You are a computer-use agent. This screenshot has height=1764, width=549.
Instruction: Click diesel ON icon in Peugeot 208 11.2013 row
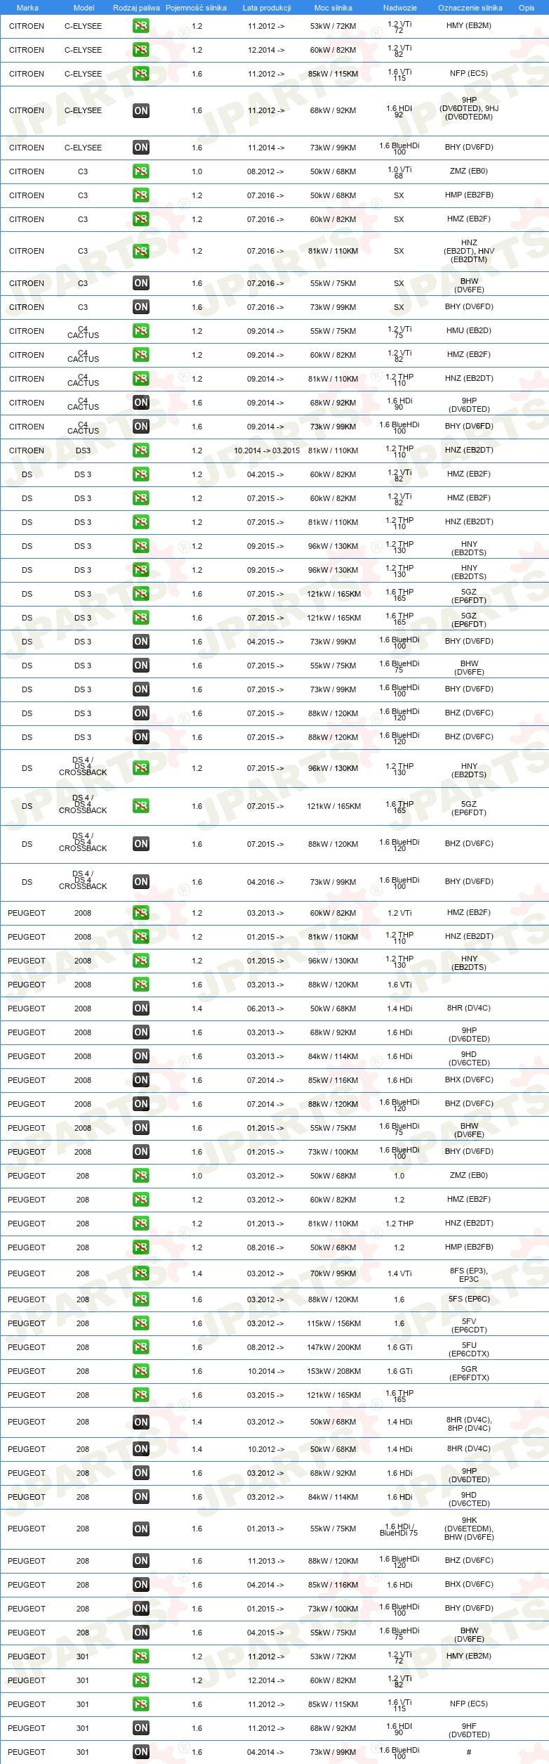[x=141, y=1561]
